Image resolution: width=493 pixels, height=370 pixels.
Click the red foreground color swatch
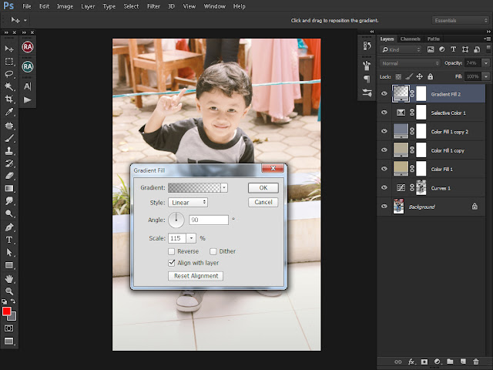tap(7, 312)
